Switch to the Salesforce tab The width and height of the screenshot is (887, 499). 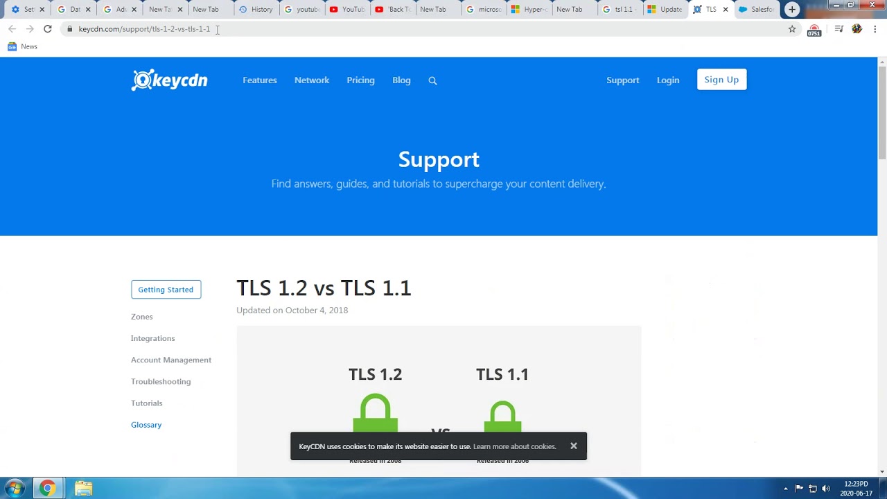757,9
